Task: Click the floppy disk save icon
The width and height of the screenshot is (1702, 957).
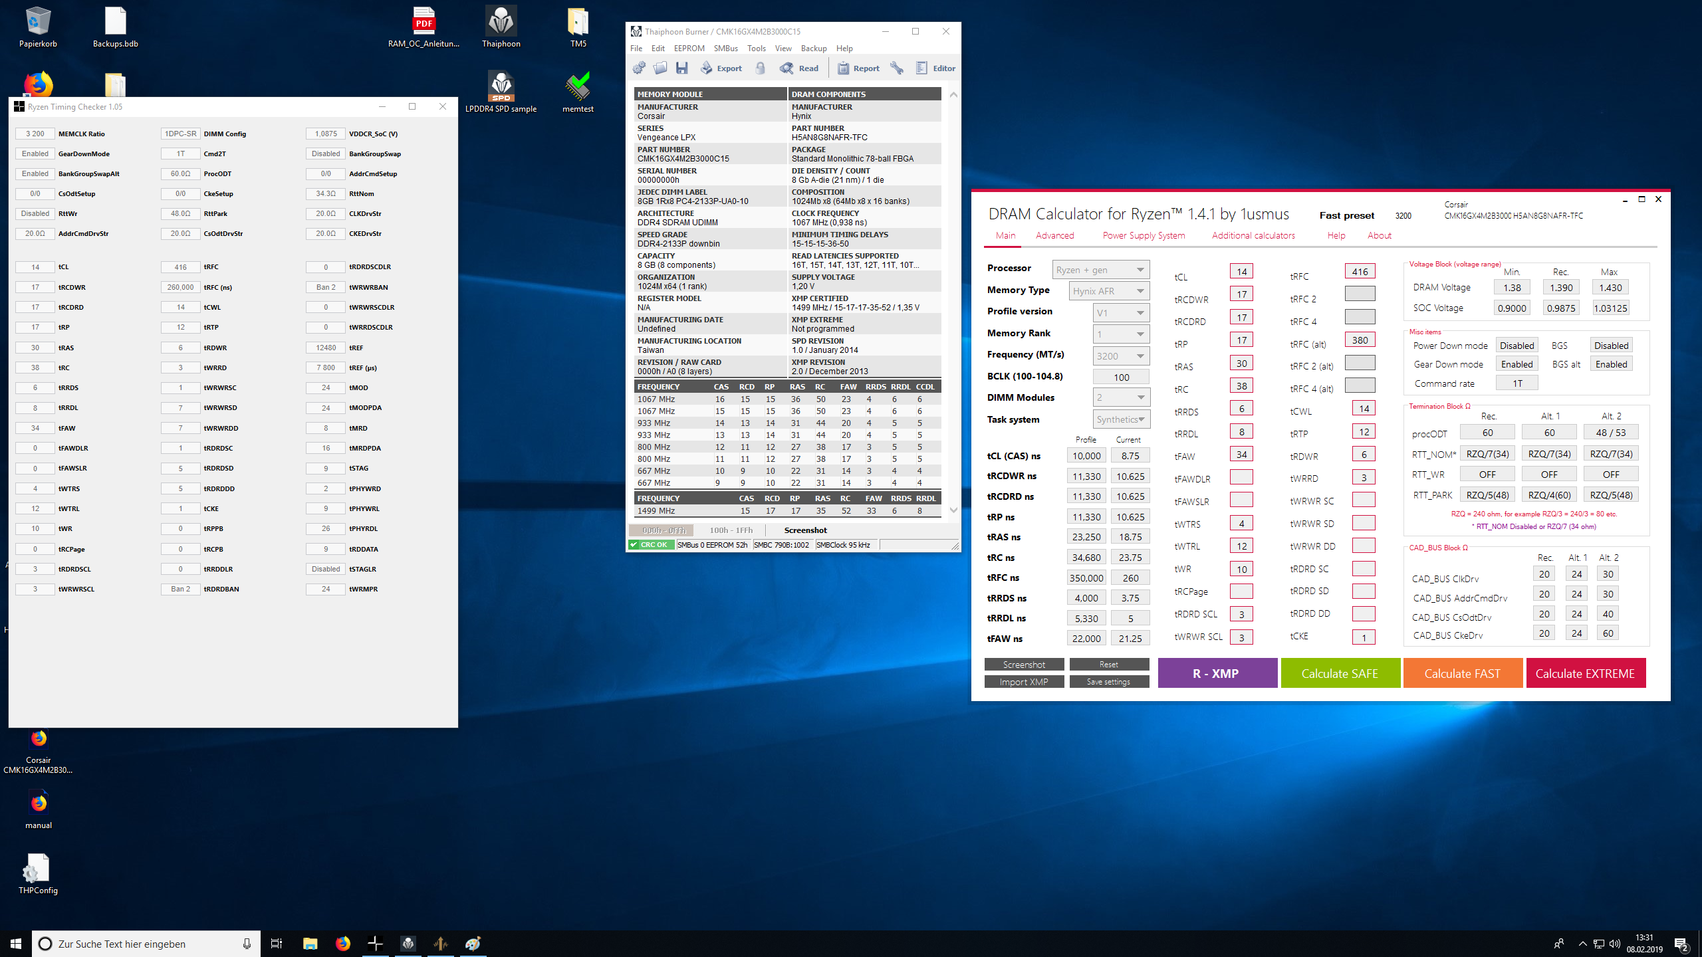Action: coord(681,68)
